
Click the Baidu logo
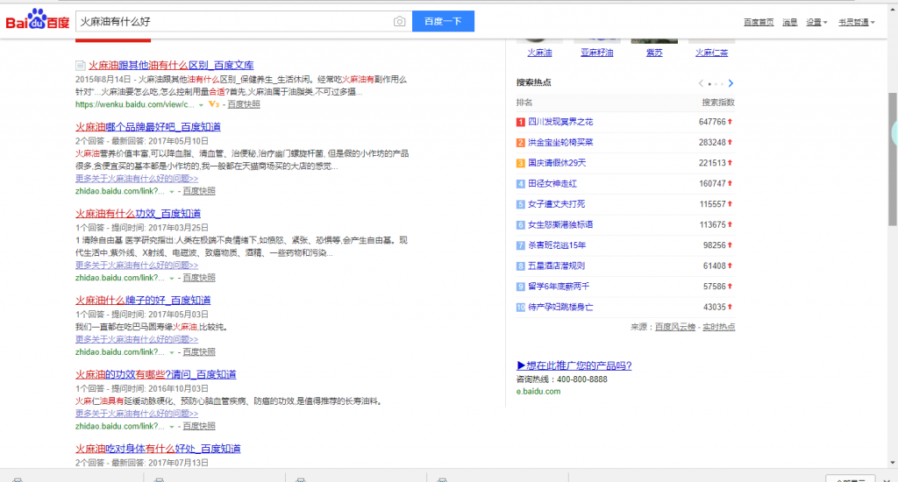click(37, 20)
